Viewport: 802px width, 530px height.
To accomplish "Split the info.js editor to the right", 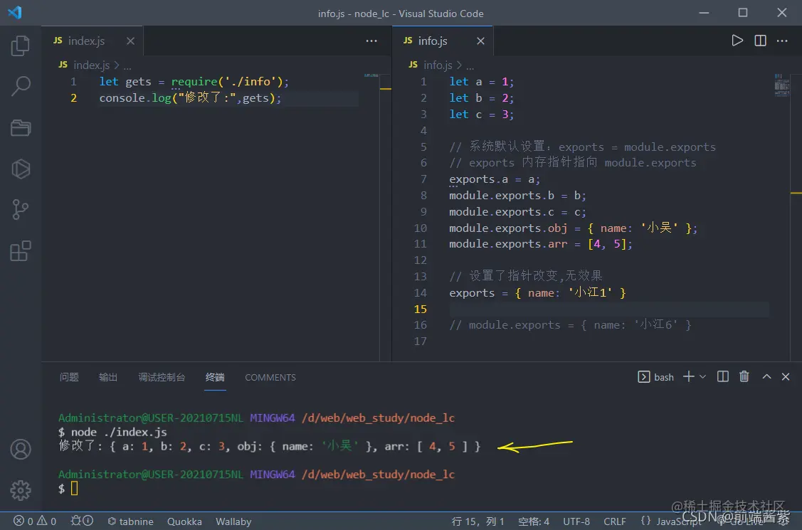I will coord(760,41).
